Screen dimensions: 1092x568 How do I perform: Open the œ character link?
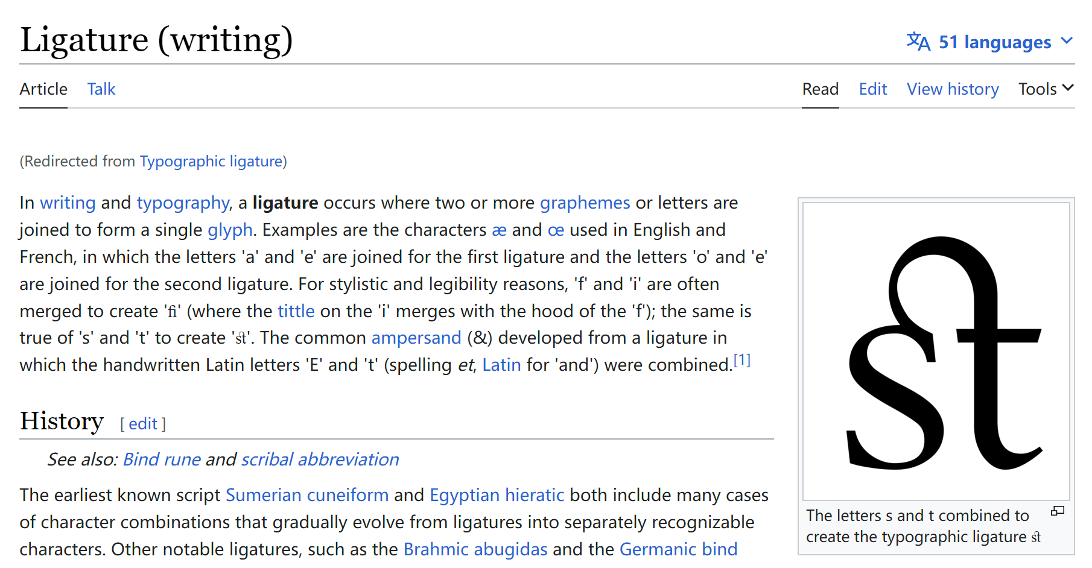[556, 230]
